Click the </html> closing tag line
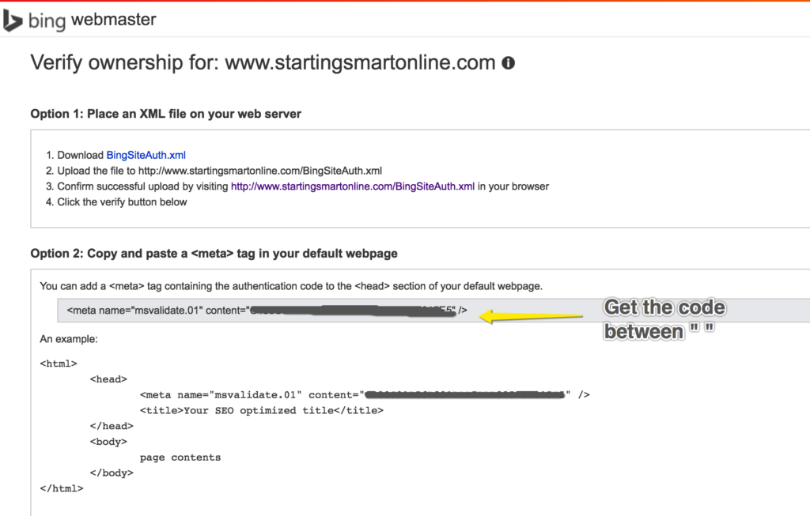 62,488
